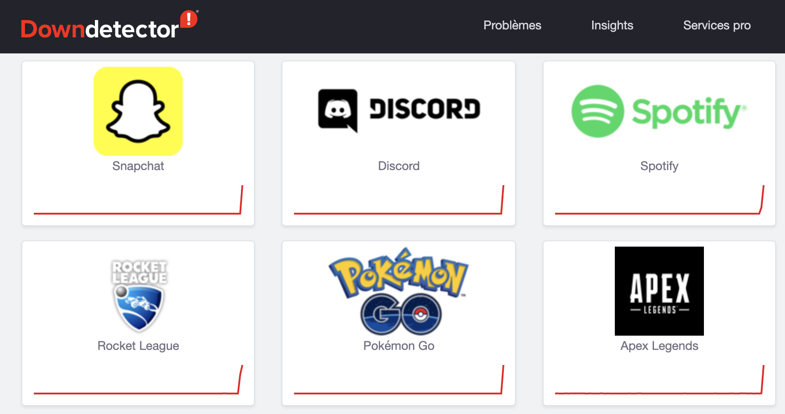
Task: Open the Pokémon Go text link
Action: point(399,346)
